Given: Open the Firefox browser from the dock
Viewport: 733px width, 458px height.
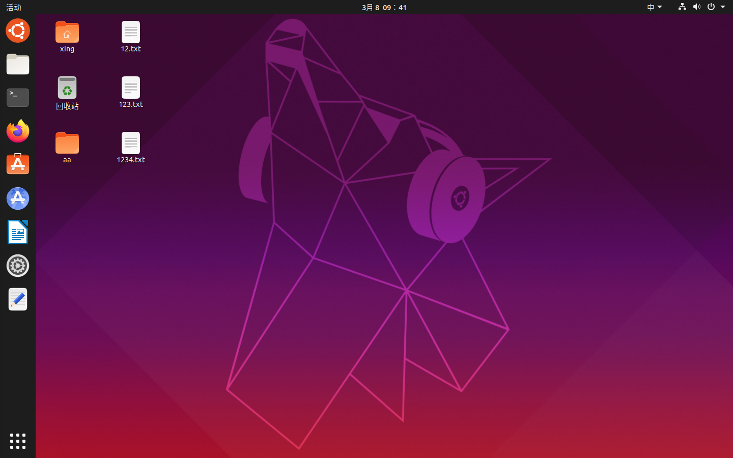Looking at the screenshot, I should (x=18, y=131).
